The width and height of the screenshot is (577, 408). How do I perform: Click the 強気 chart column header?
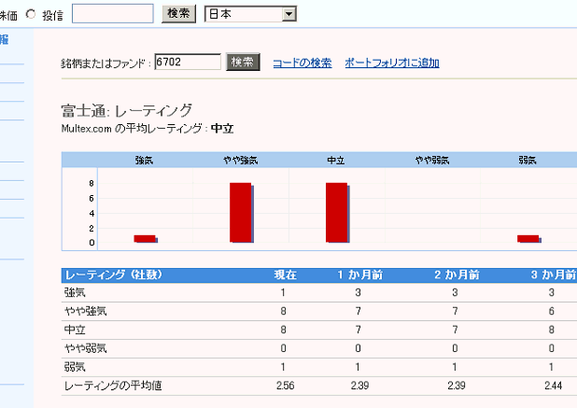(x=144, y=160)
